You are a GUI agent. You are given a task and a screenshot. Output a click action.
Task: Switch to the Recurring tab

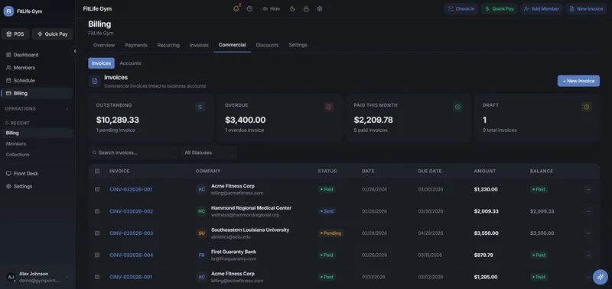[168, 45]
